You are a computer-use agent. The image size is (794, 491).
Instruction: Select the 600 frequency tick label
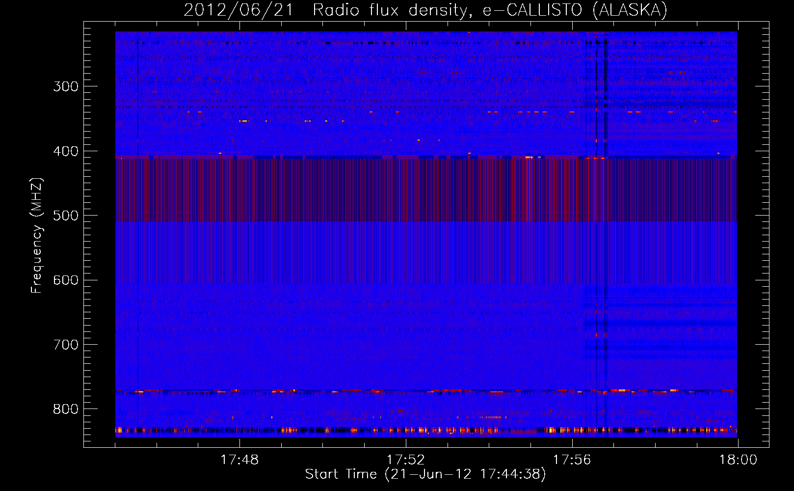click(x=66, y=280)
